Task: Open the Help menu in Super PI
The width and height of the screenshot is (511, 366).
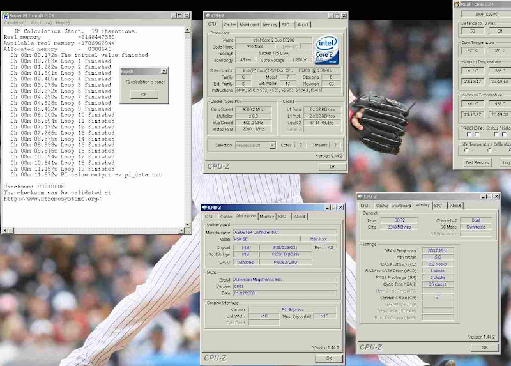Action: pyautogui.click(x=63, y=23)
